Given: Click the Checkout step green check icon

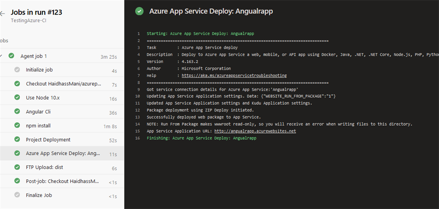Looking at the screenshot, I should (17, 84).
